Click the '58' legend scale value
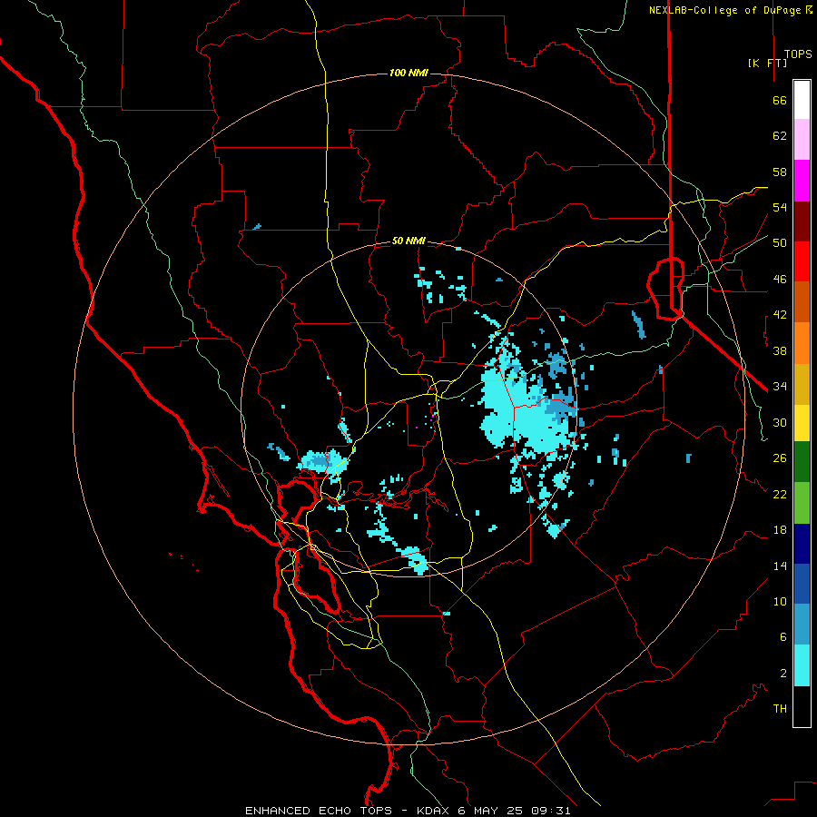The height and width of the screenshot is (817, 817). [780, 172]
